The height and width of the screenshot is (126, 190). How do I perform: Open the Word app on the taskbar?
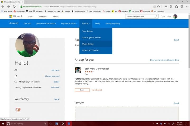[x=57, y=124]
